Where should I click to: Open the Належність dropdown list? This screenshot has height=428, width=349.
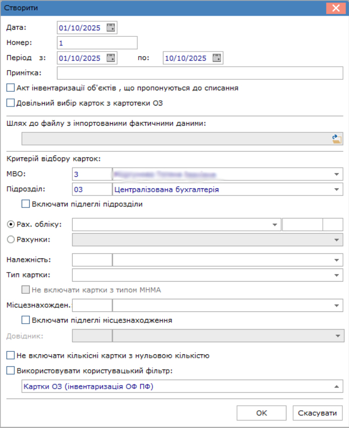(x=336, y=260)
